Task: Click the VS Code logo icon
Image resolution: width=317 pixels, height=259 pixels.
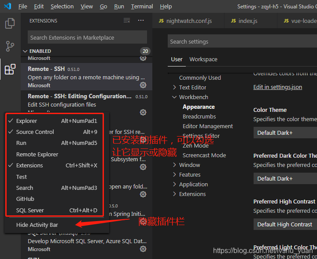Action: coord(7,6)
